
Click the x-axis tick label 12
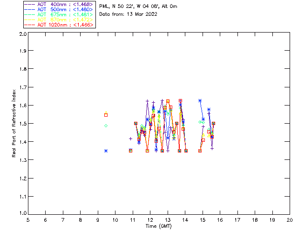click(150, 220)
